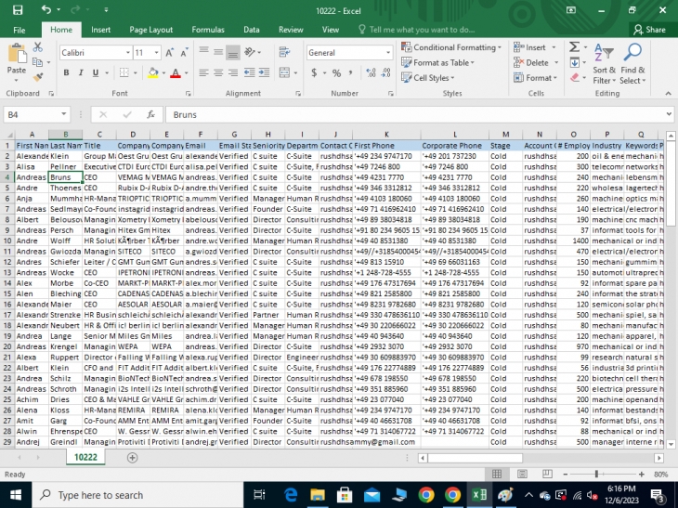Toggle Align Left for cell text
This screenshot has height=508, width=678.
point(203,72)
